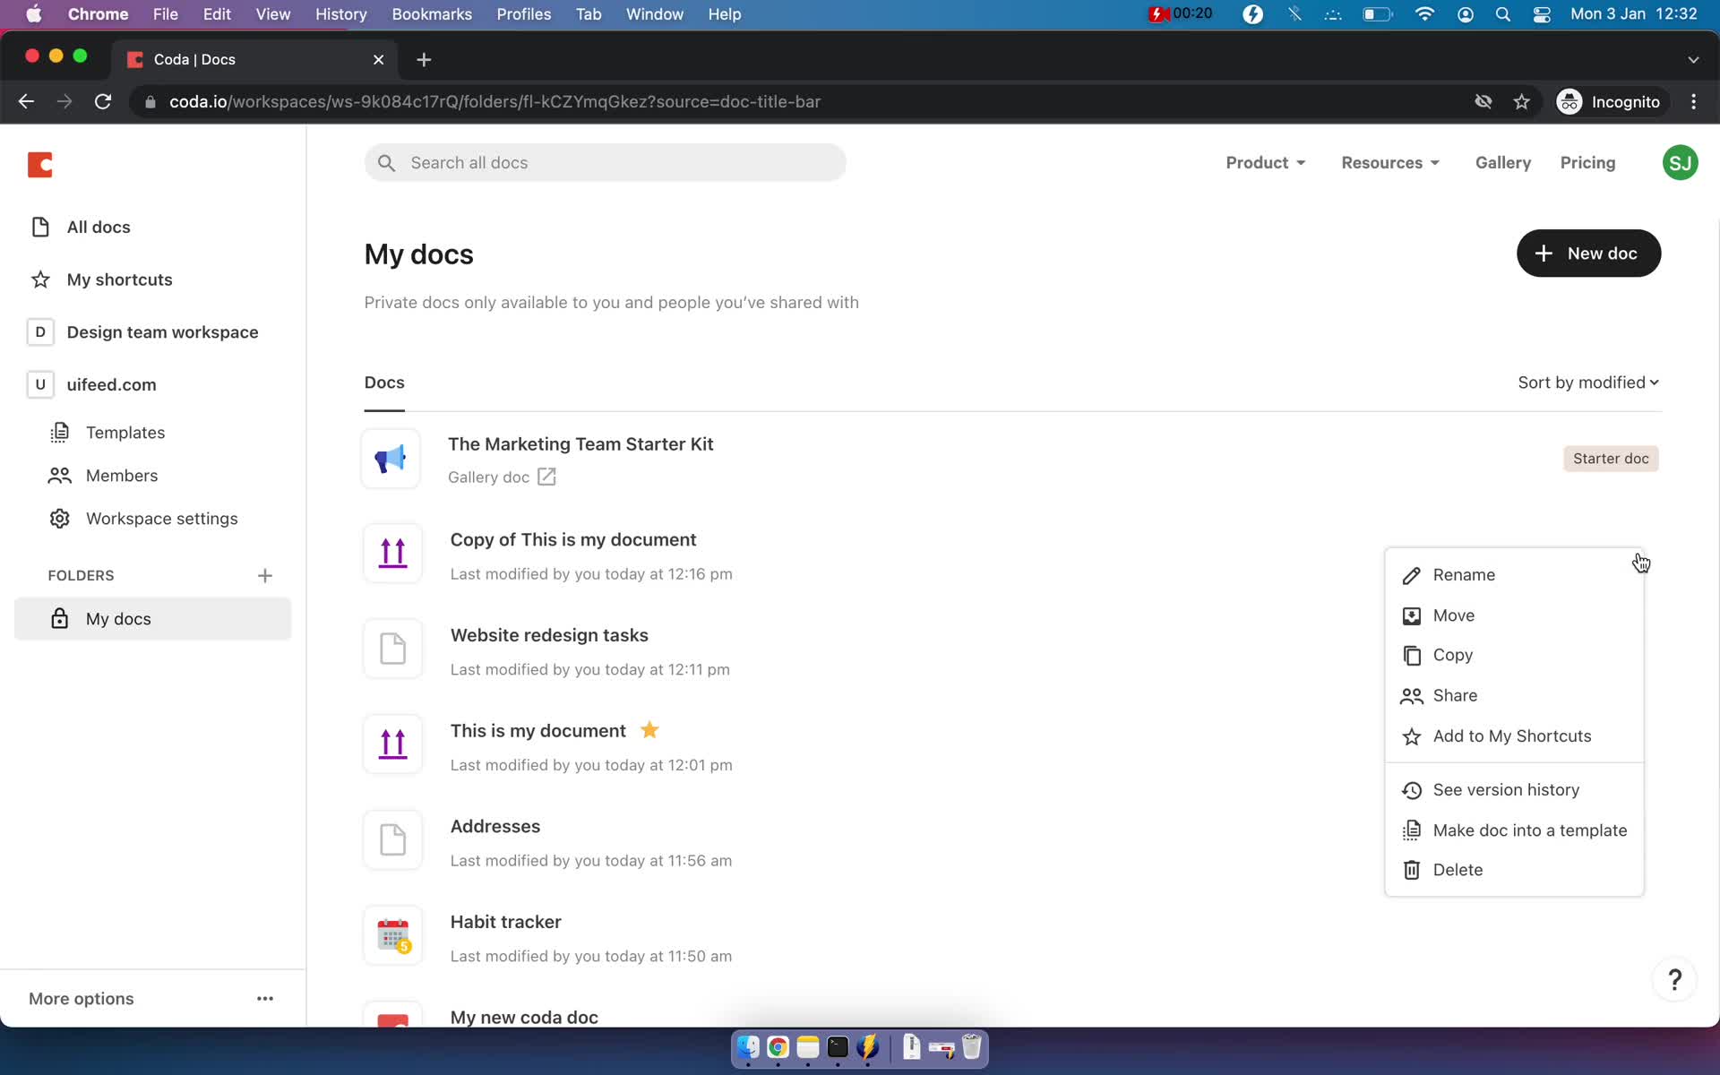Click the Pricing link in top navigation
The width and height of the screenshot is (1720, 1075).
[x=1587, y=162]
